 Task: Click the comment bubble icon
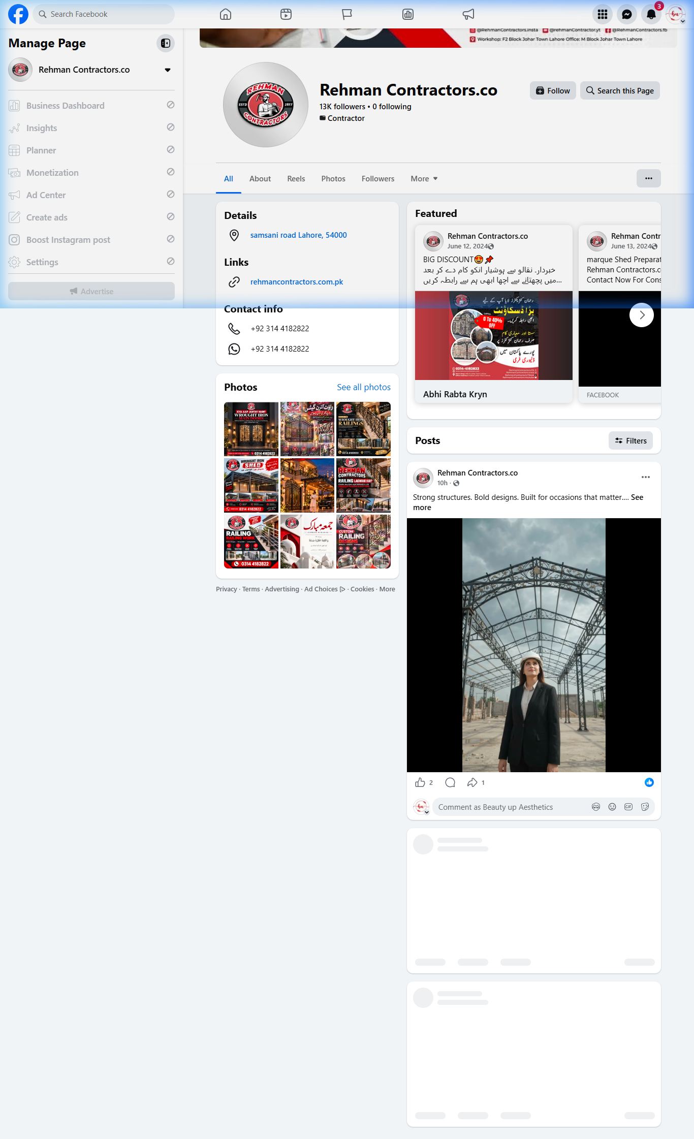(x=450, y=782)
